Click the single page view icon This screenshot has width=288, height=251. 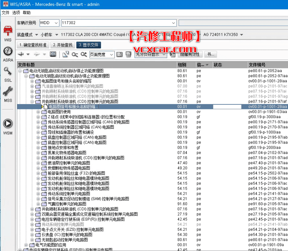pyautogui.click(x=120, y=54)
